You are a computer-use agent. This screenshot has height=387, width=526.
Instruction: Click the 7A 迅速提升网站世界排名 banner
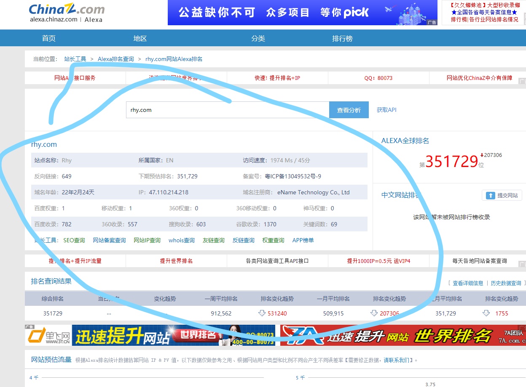tap(403, 335)
